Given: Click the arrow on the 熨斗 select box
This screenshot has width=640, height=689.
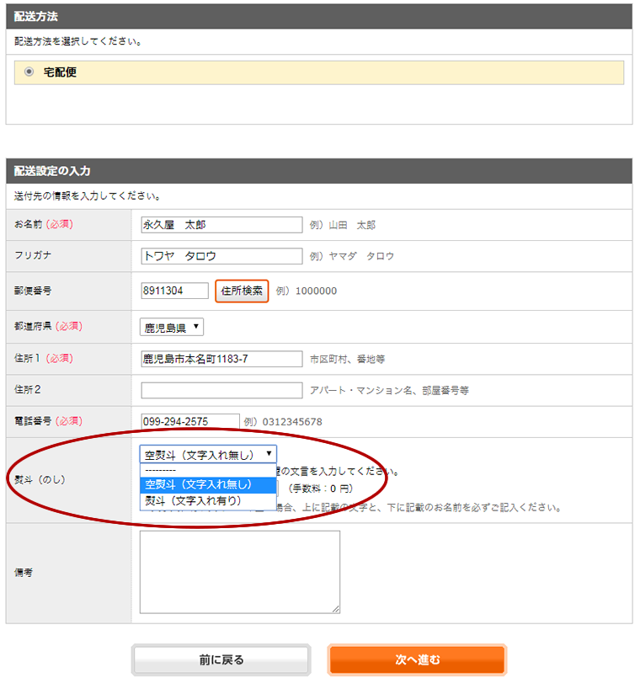Looking at the screenshot, I should pyautogui.click(x=269, y=454).
